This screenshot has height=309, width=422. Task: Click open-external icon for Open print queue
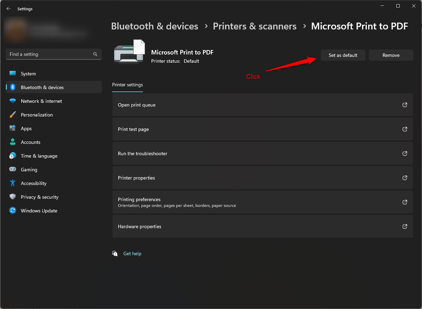pyautogui.click(x=405, y=105)
